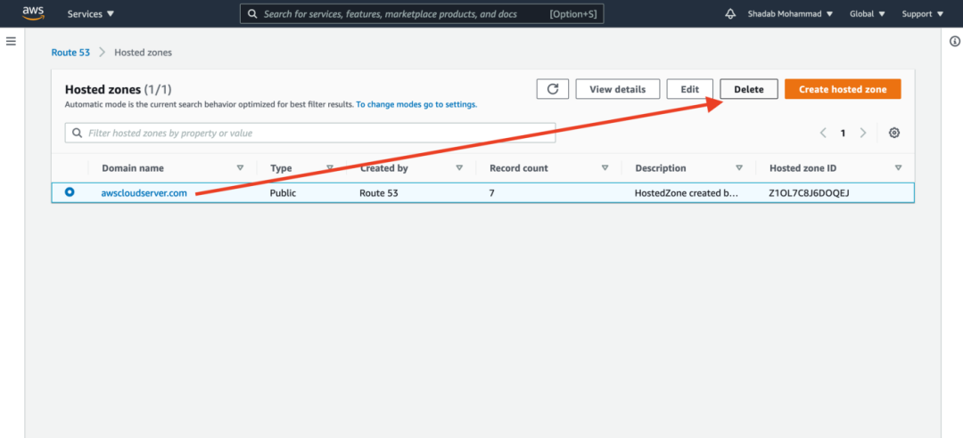
Task: Sort by Record count column arrow
Action: click(x=605, y=167)
